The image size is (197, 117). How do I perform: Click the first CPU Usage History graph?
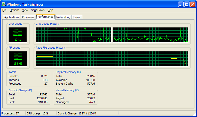74,35
